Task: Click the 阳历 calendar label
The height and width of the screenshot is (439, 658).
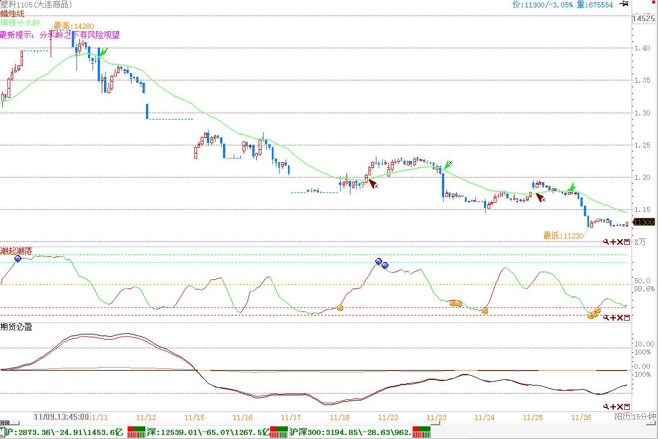Action: [x=622, y=417]
